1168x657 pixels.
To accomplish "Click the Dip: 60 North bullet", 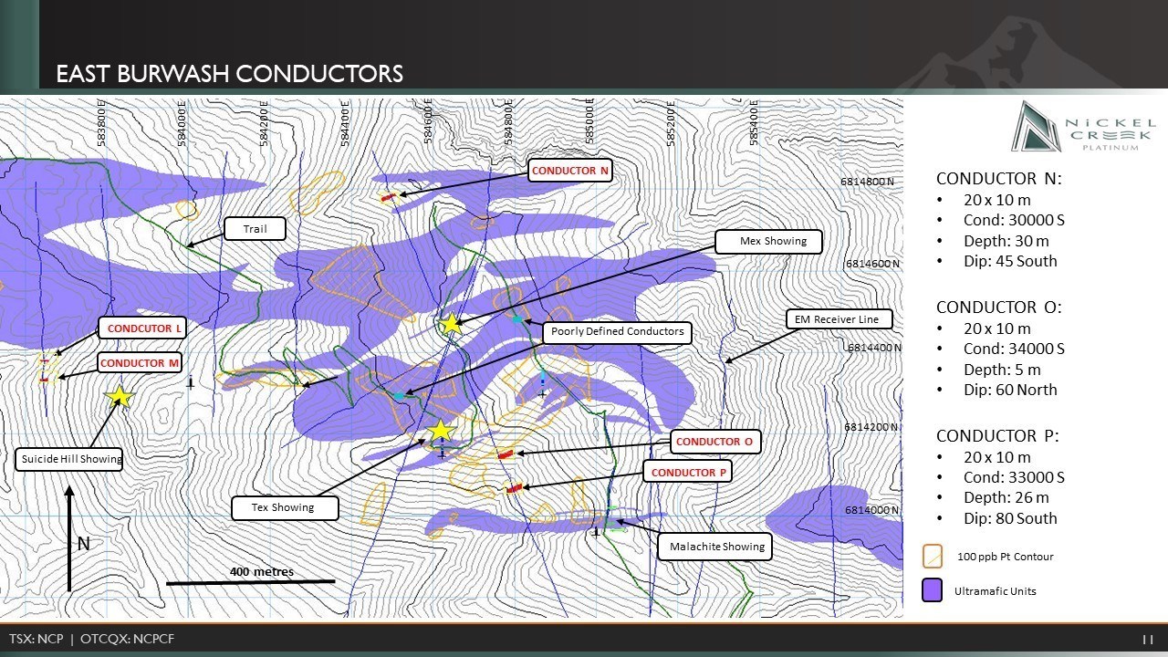I will pos(1010,391).
